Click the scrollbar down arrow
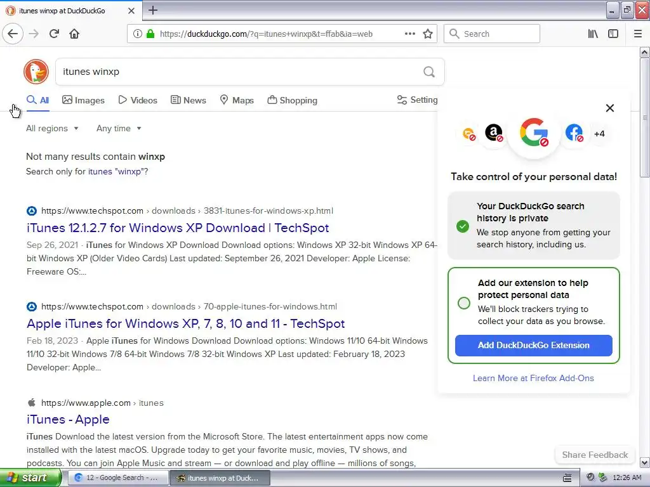 coord(644,462)
